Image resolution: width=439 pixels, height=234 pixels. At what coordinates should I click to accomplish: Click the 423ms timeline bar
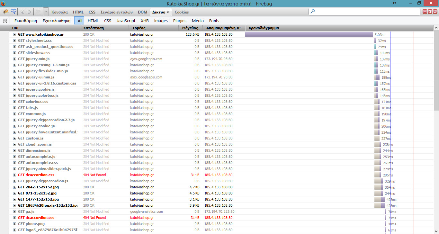pos(380,199)
